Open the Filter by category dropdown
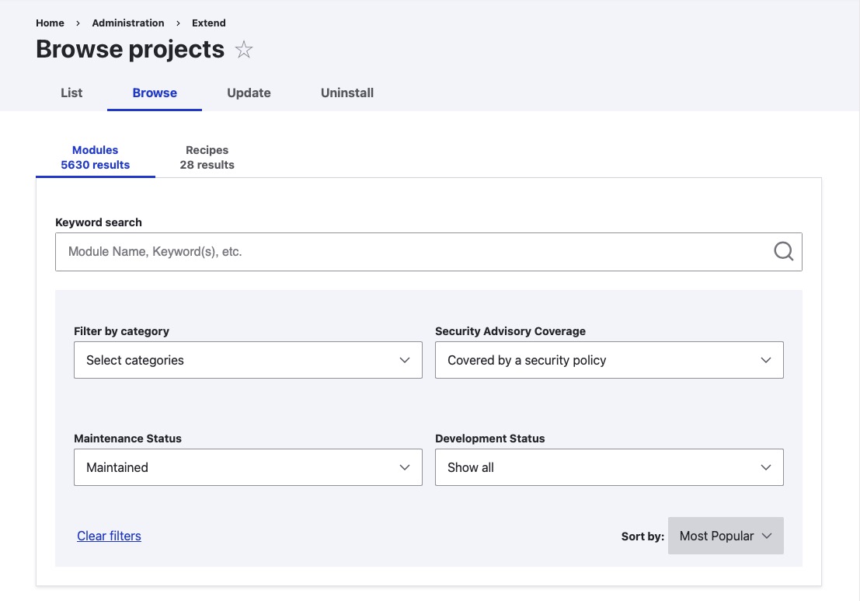 coord(248,360)
